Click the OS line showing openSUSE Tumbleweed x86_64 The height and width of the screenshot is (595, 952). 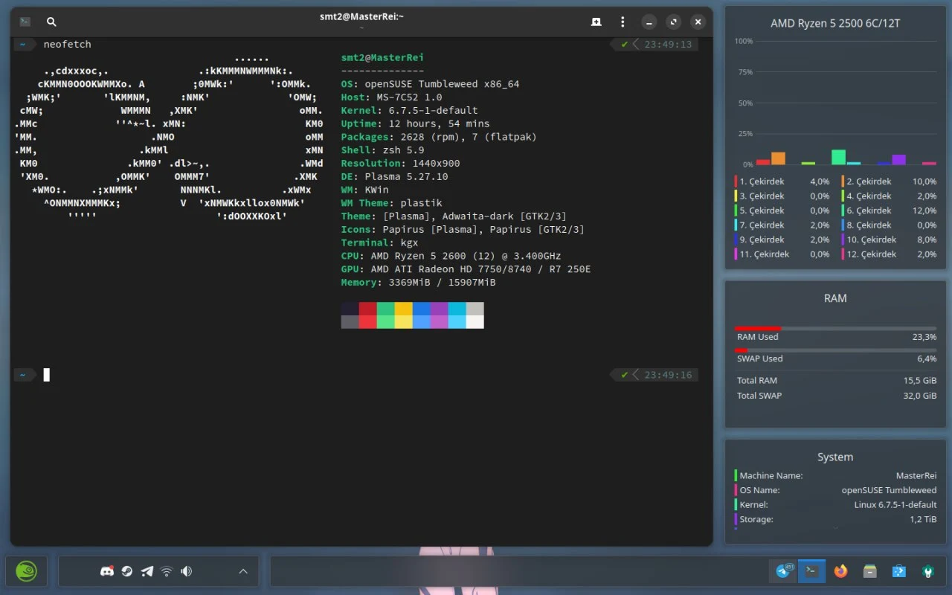[430, 84]
